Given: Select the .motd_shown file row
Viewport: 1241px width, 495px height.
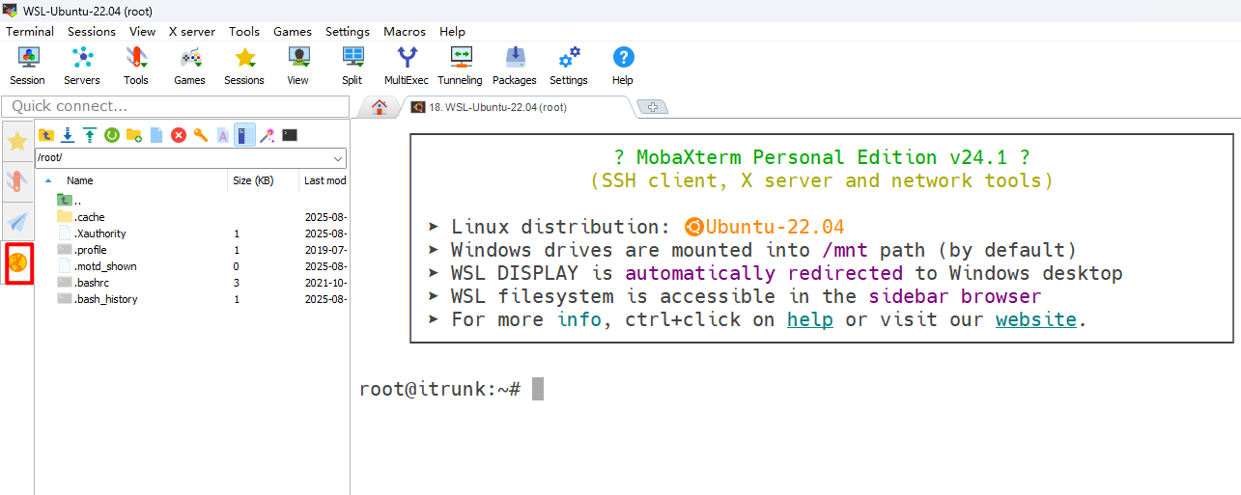Looking at the screenshot, I should point(192,266).
